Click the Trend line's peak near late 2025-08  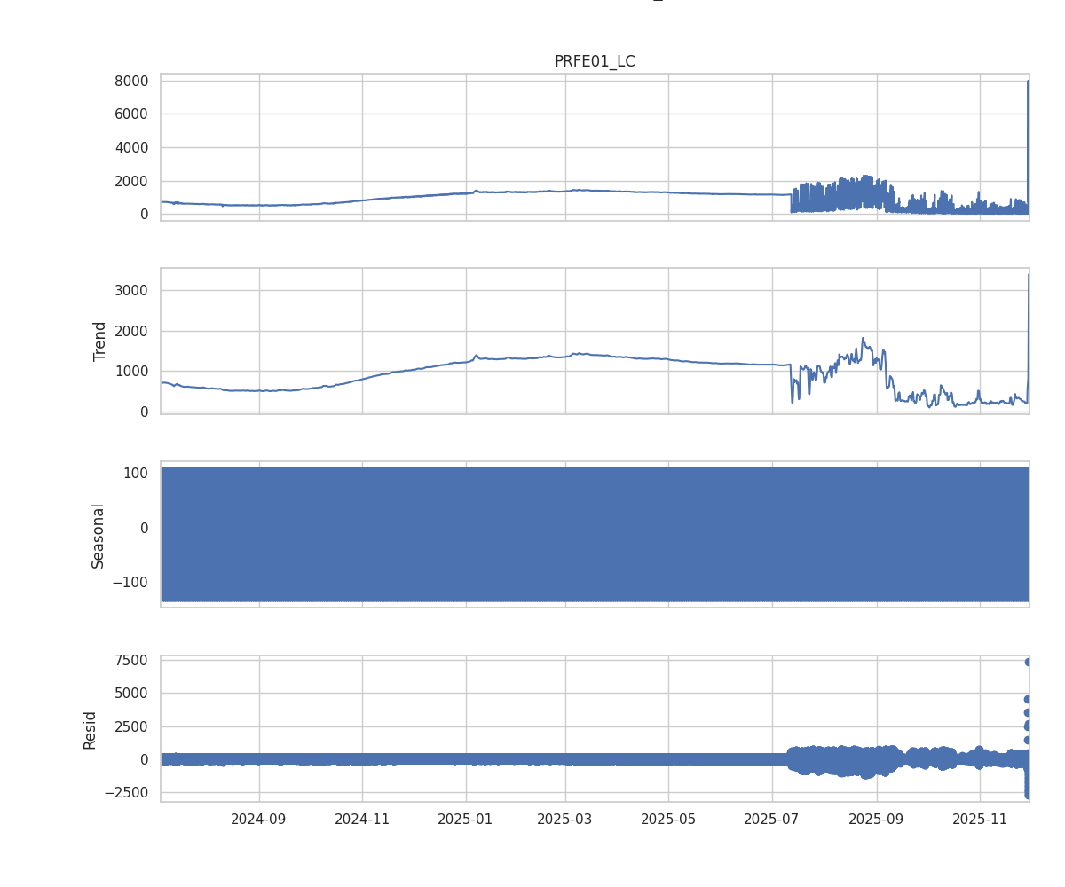[863, 338]
